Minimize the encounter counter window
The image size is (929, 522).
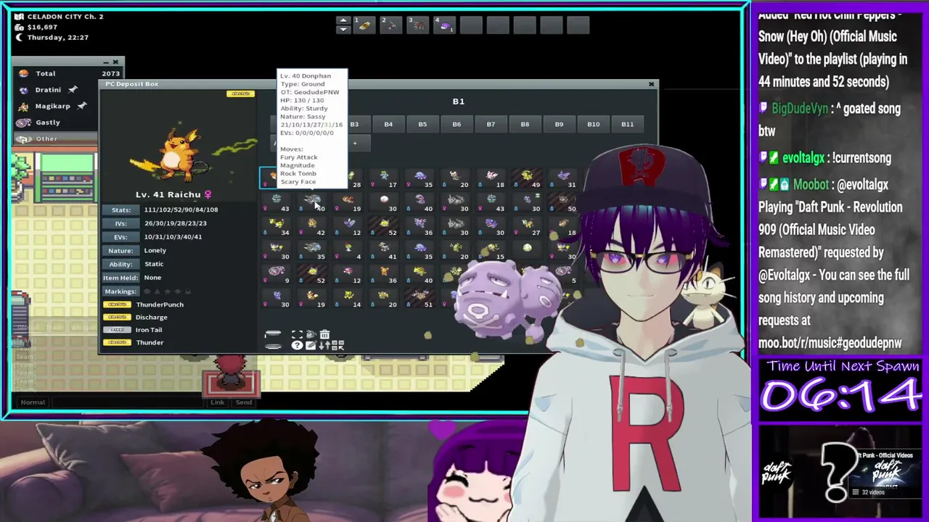105,62
